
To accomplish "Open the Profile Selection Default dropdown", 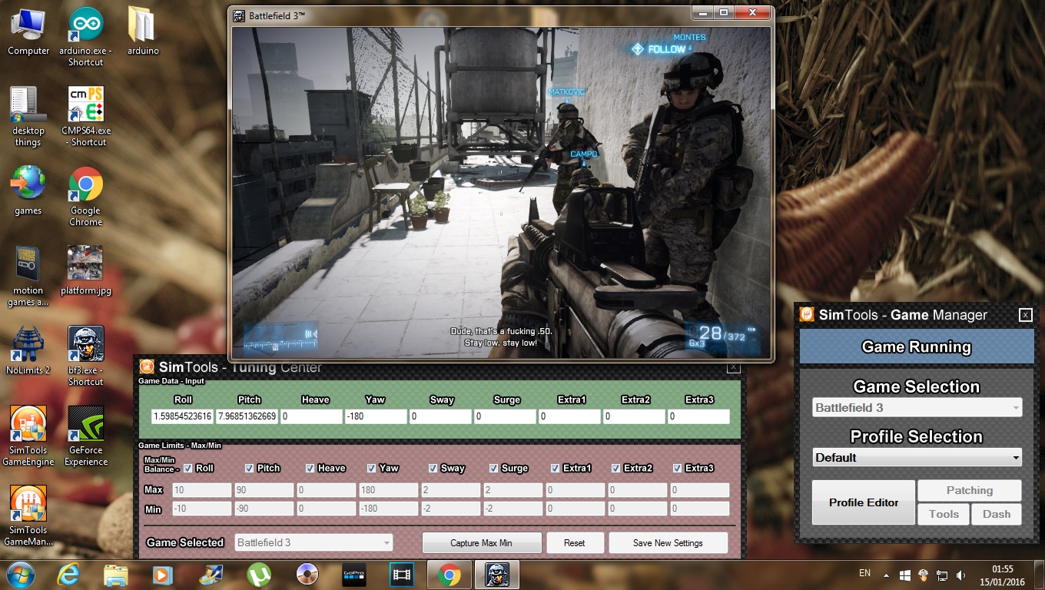I will (x=917, y=457).
